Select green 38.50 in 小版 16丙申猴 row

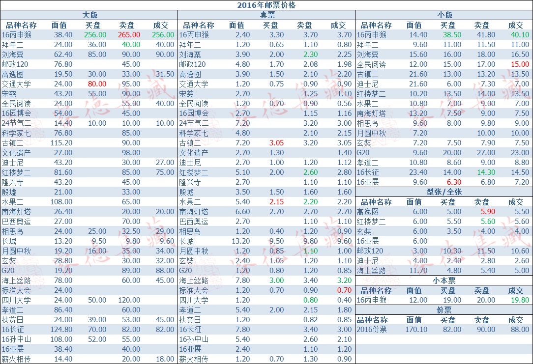click(x=452, y=35)
